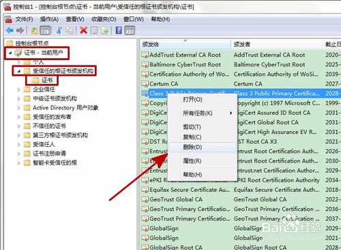The image size is (341, 250).
Task: Click the Export List toolbar icon
Action: click(x=104, y=30)
